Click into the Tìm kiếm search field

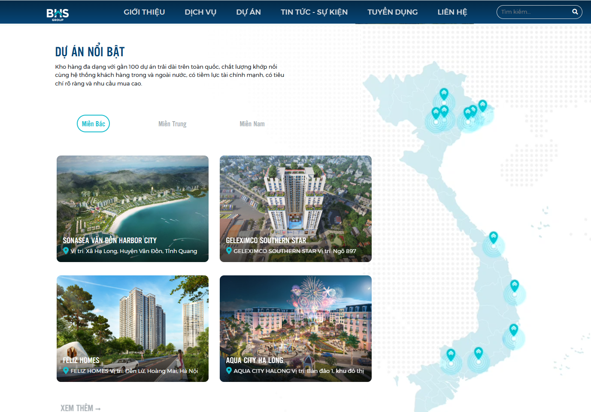pyautogui.click(x=535, y=12)
